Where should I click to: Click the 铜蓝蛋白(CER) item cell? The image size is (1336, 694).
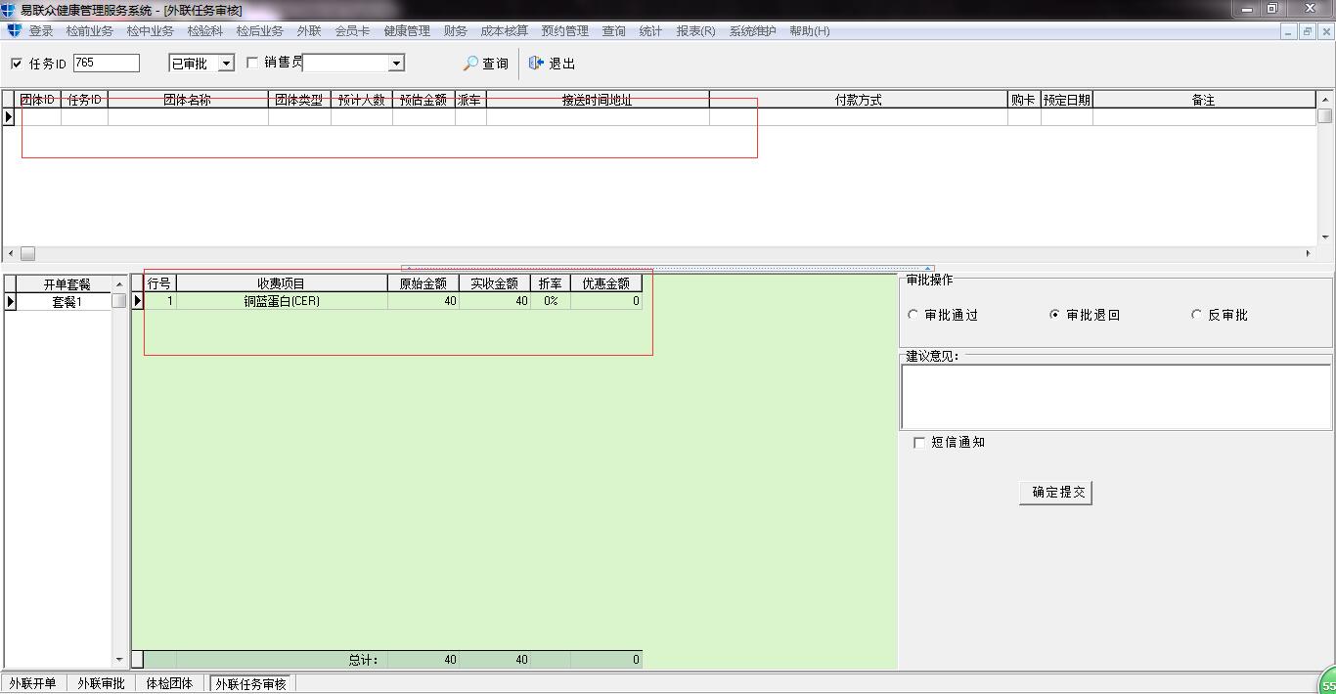pyautogui.click(x=282, y=301)
